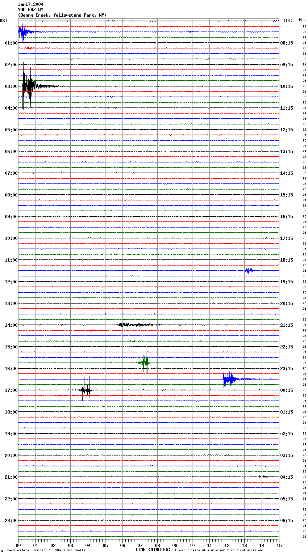Click the UTC time zone label
This screenshot has width=308, height=555.
[288, 21]
